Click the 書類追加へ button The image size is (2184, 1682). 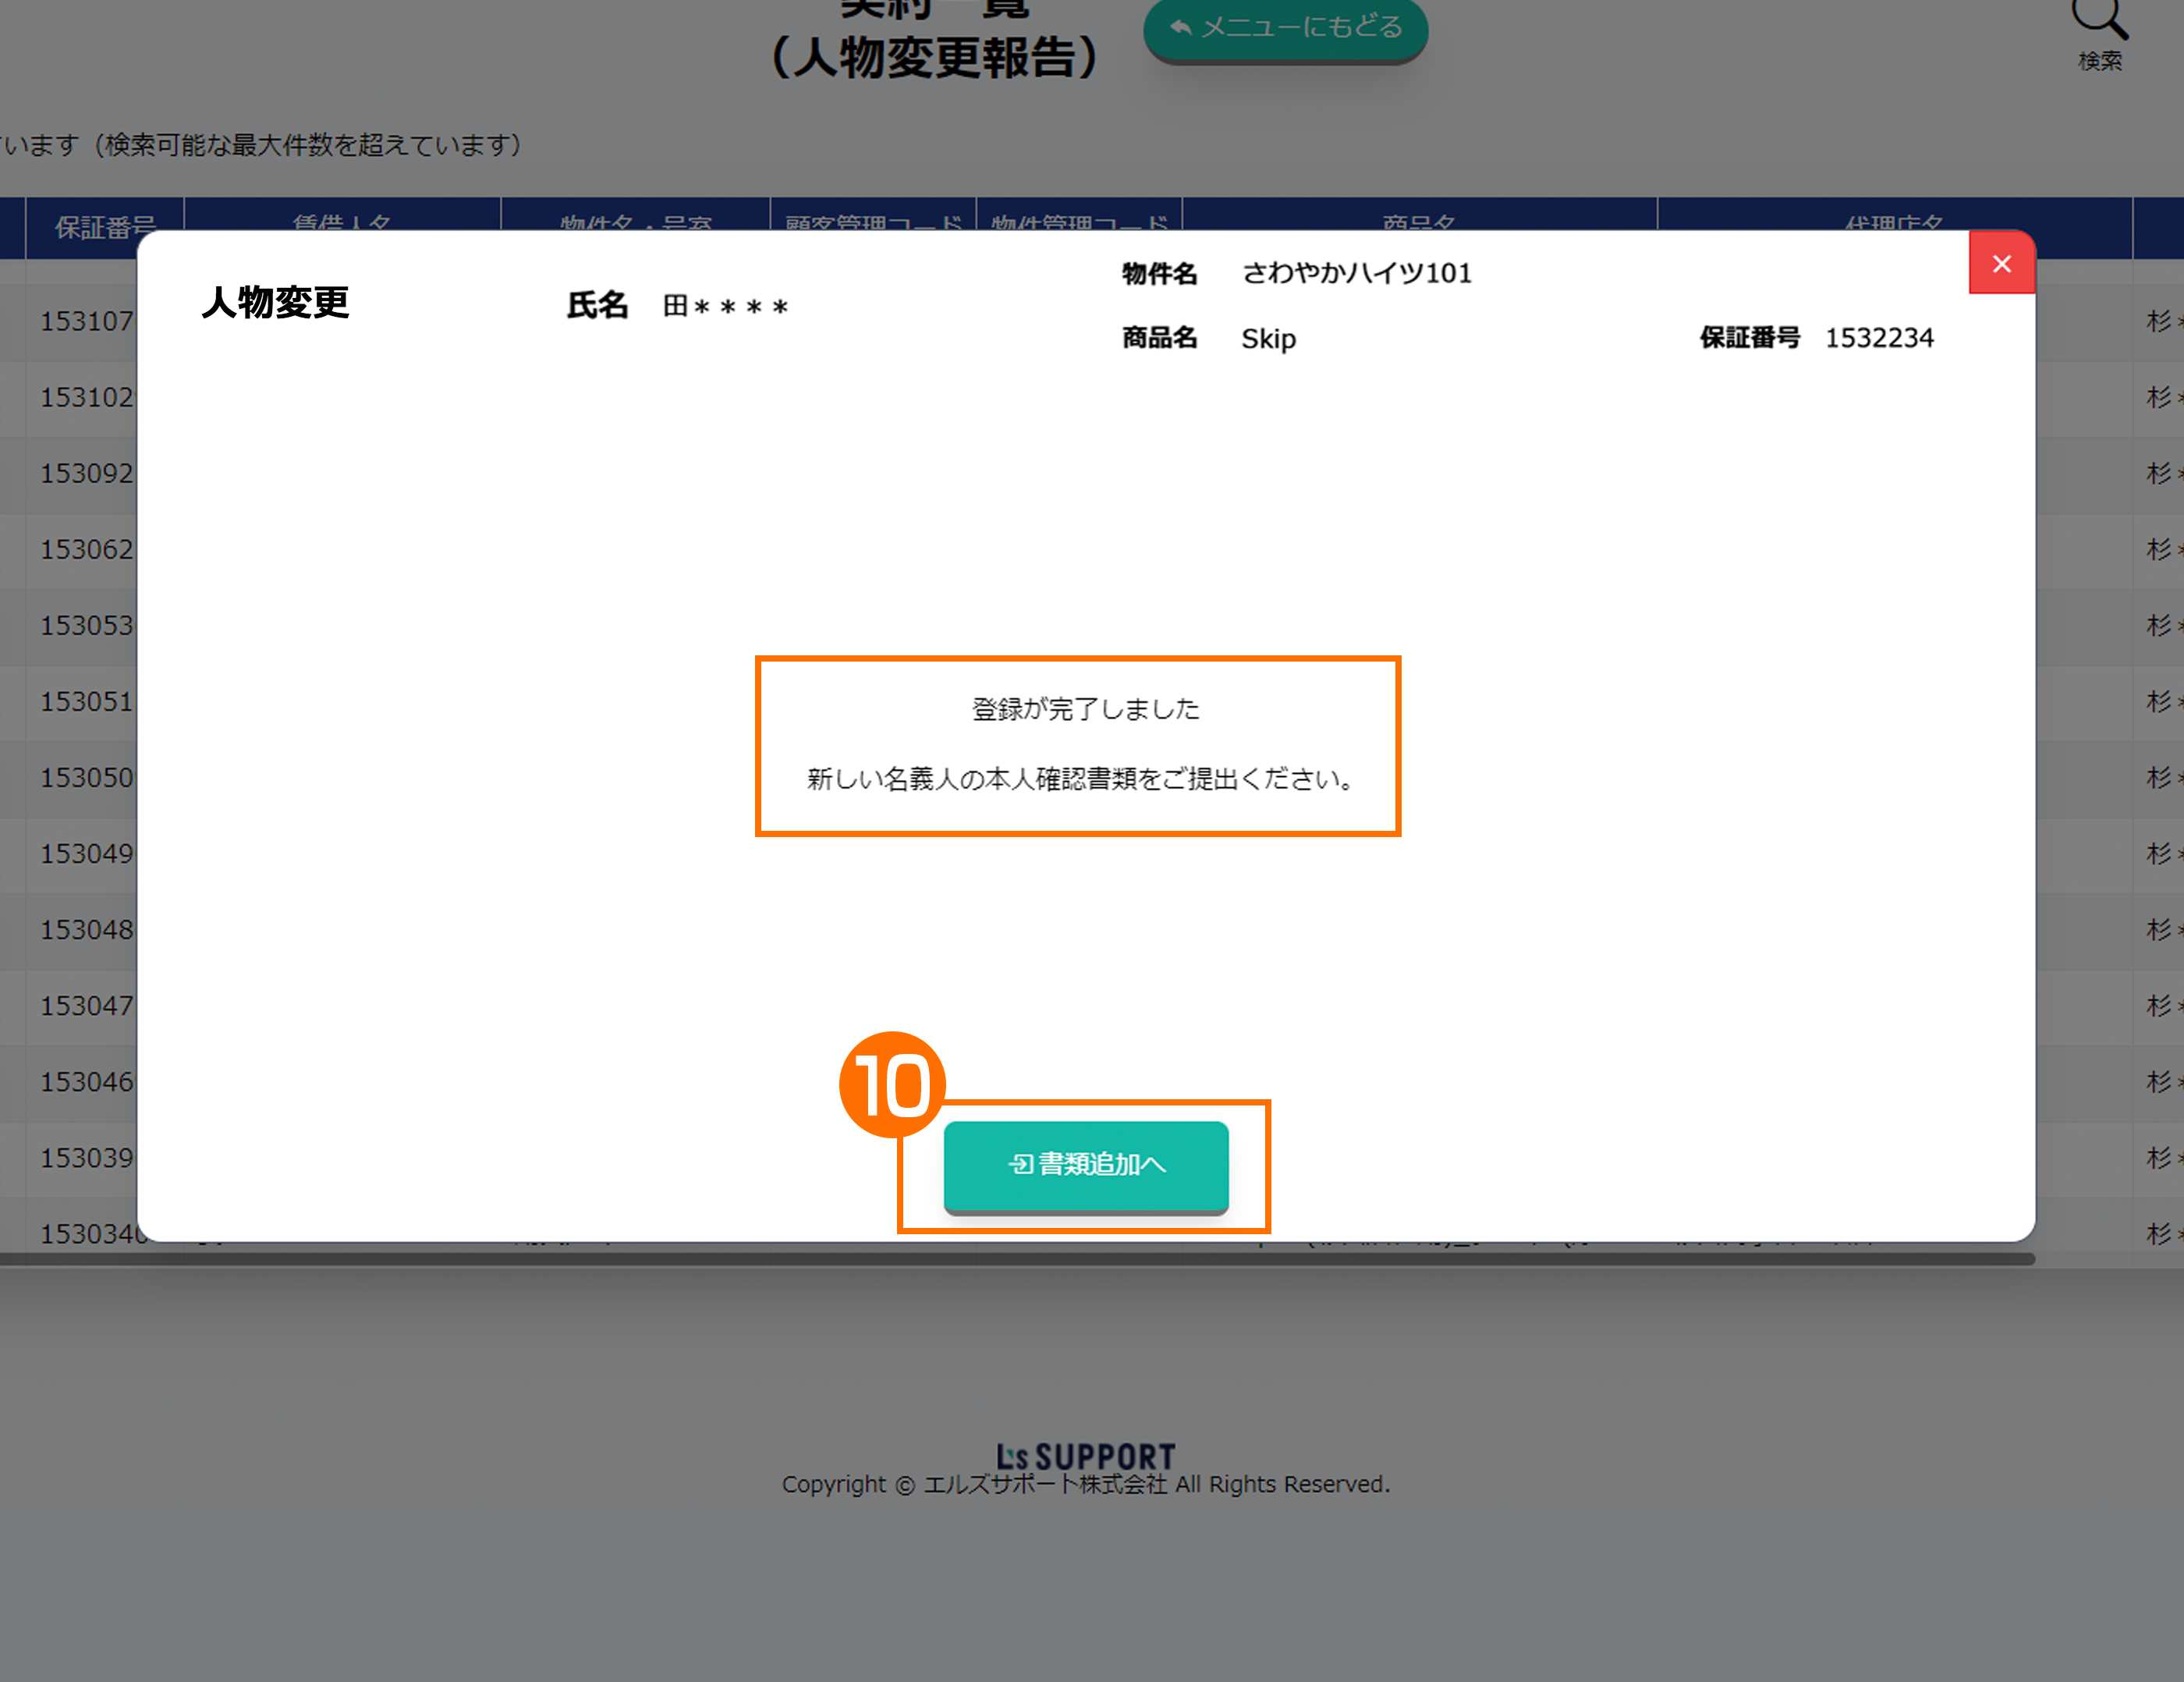[x=1085, y=1165]
